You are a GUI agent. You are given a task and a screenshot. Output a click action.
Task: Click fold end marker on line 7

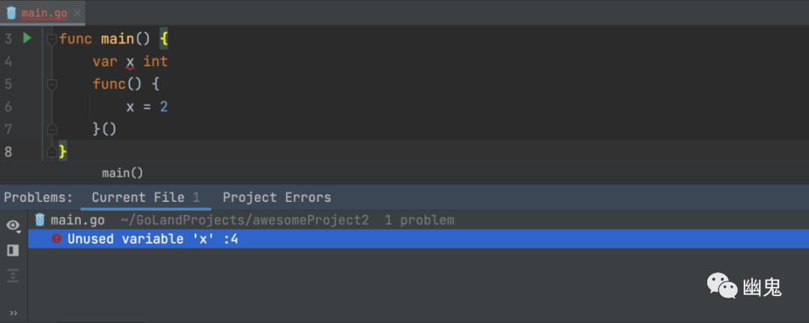[x=52, y=129]
